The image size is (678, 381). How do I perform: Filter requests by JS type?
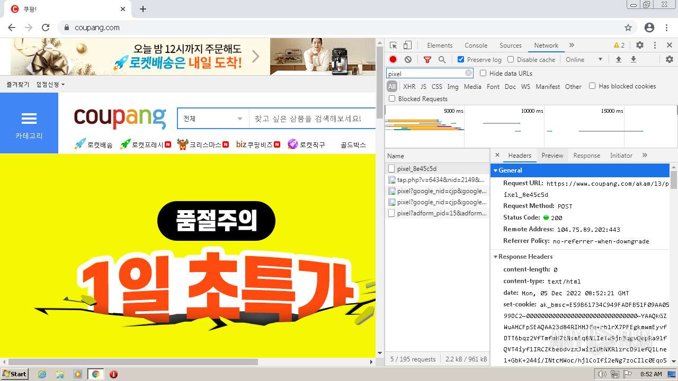(x=423, y=87)
